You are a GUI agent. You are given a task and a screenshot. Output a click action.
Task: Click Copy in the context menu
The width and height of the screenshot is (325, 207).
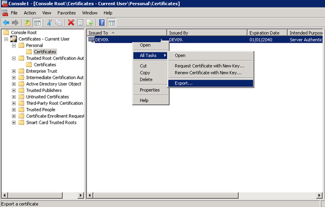[x=151, y=73]
